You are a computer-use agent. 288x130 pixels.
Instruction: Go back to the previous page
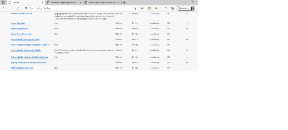click(x=4, y=8)
